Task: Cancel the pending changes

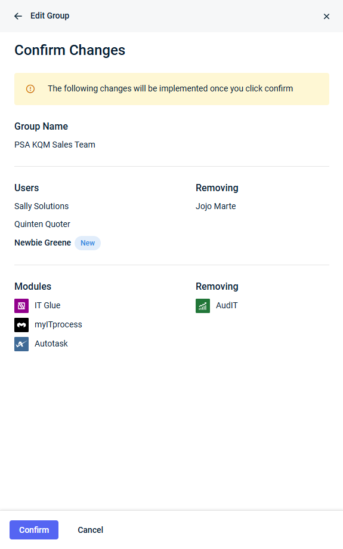Action: point(90,530)
